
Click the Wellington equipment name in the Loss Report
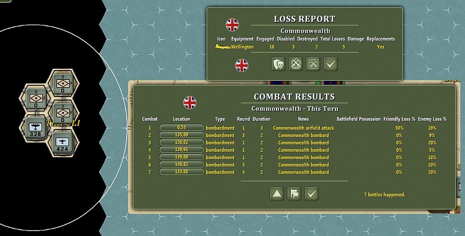pos(242,47)
